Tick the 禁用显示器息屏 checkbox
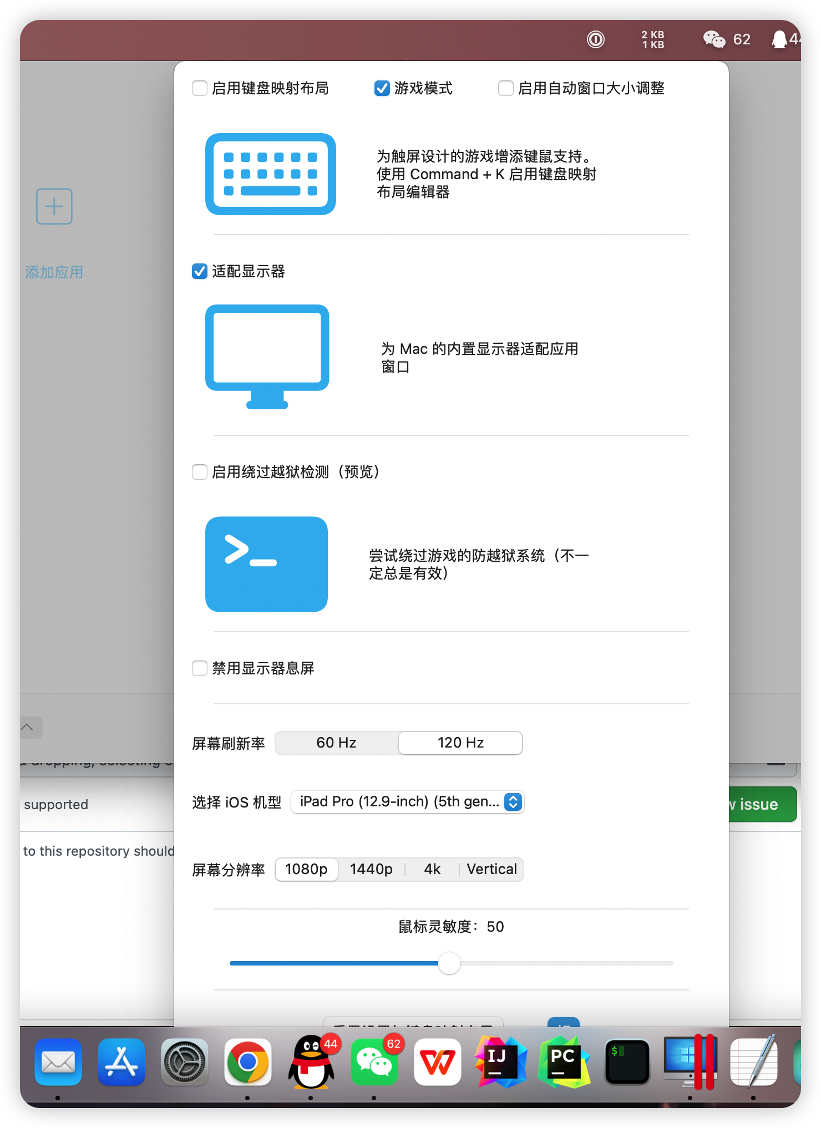821x1128 pixels. coord(200,668)
